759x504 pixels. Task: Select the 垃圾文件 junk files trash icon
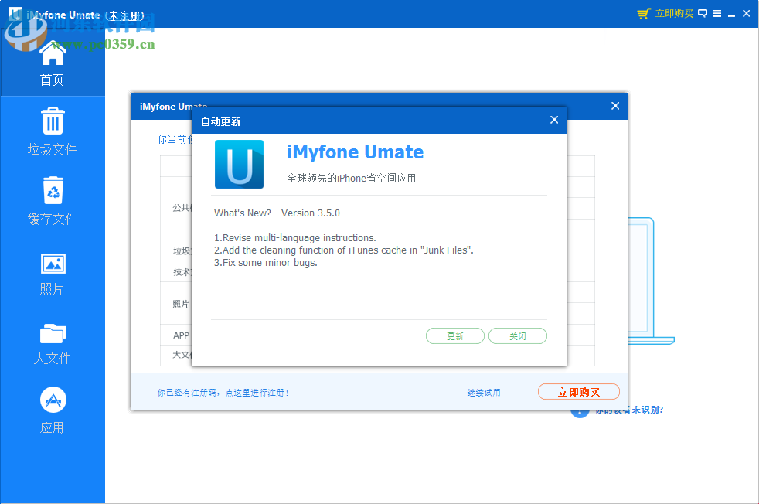click(51, 121)
